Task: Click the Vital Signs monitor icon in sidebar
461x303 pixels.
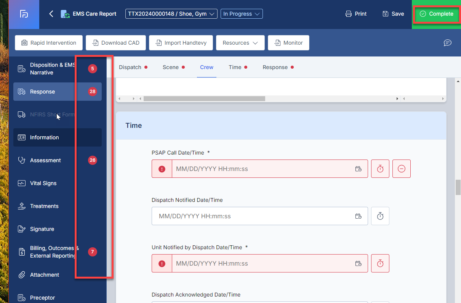Action: [22, 183]
